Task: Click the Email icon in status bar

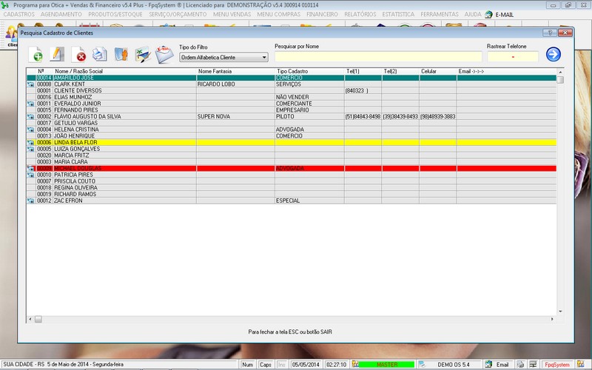Action: (488, 364)
